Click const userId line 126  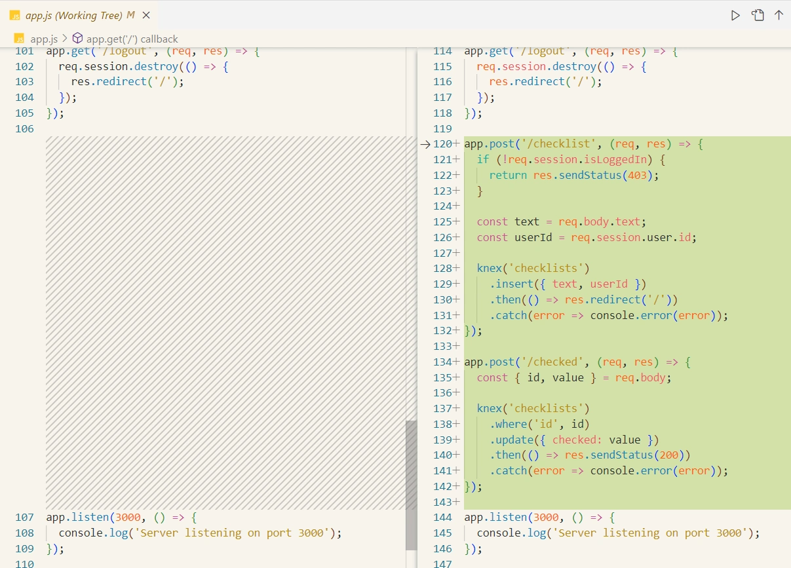coord(587,237)
